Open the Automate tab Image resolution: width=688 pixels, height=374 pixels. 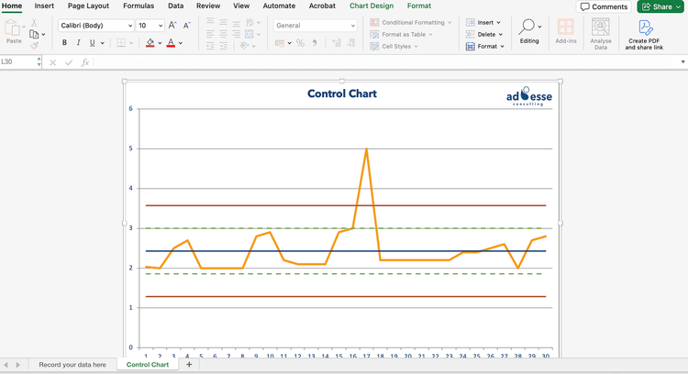279,6
